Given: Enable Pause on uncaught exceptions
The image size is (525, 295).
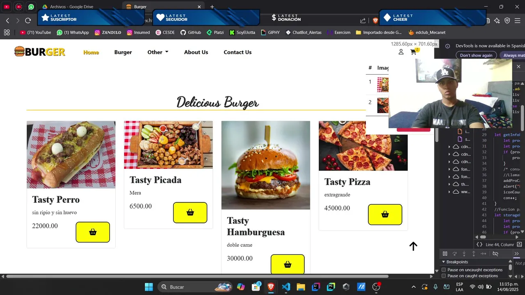Looking at the screenshot, I should 444,270.
